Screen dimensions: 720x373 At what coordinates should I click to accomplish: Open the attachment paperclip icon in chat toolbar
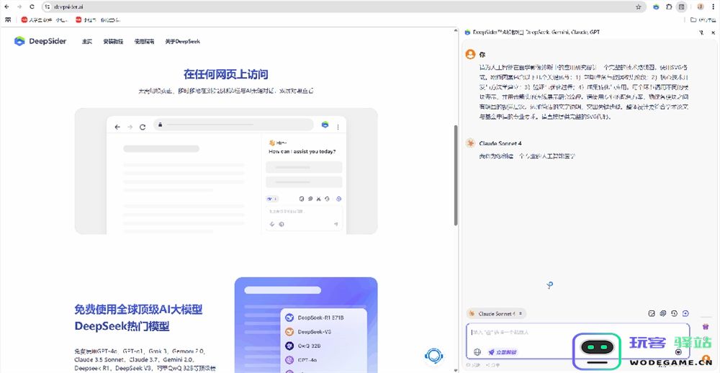[662, 314]
